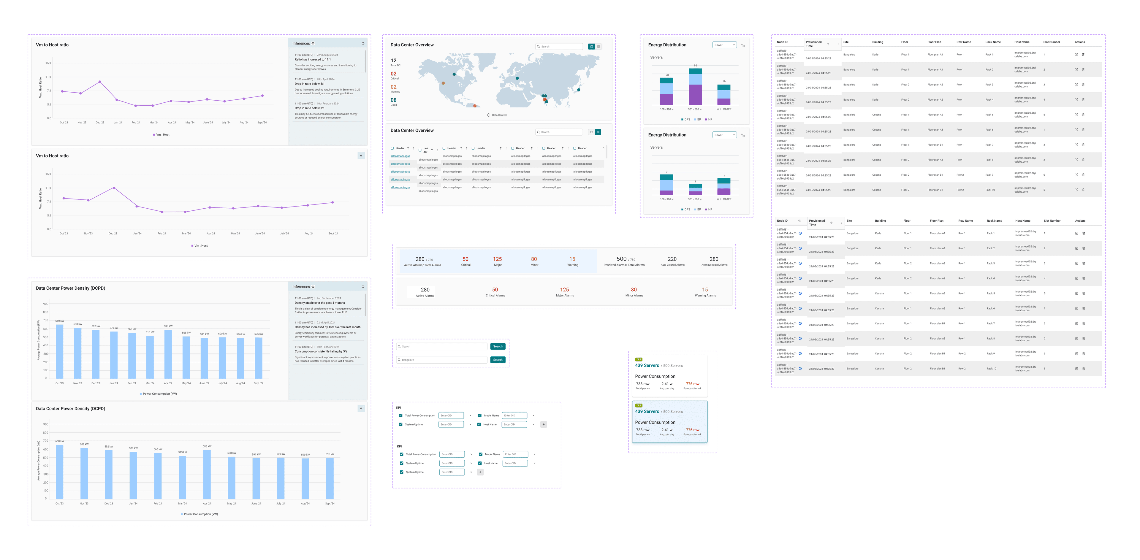The height and width of the screenshot is (560, 1140).
Task: Sort Provisioned Time in table without info icons
Action: (x=828, y=44)
